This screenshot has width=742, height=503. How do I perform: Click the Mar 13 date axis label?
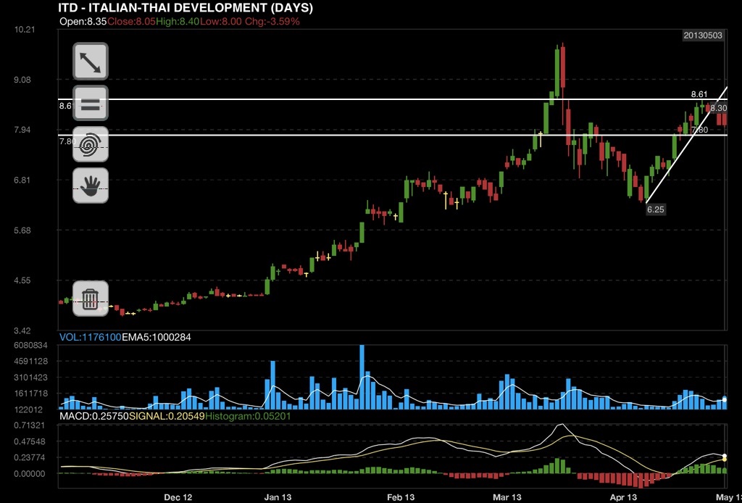coord(507,497)
